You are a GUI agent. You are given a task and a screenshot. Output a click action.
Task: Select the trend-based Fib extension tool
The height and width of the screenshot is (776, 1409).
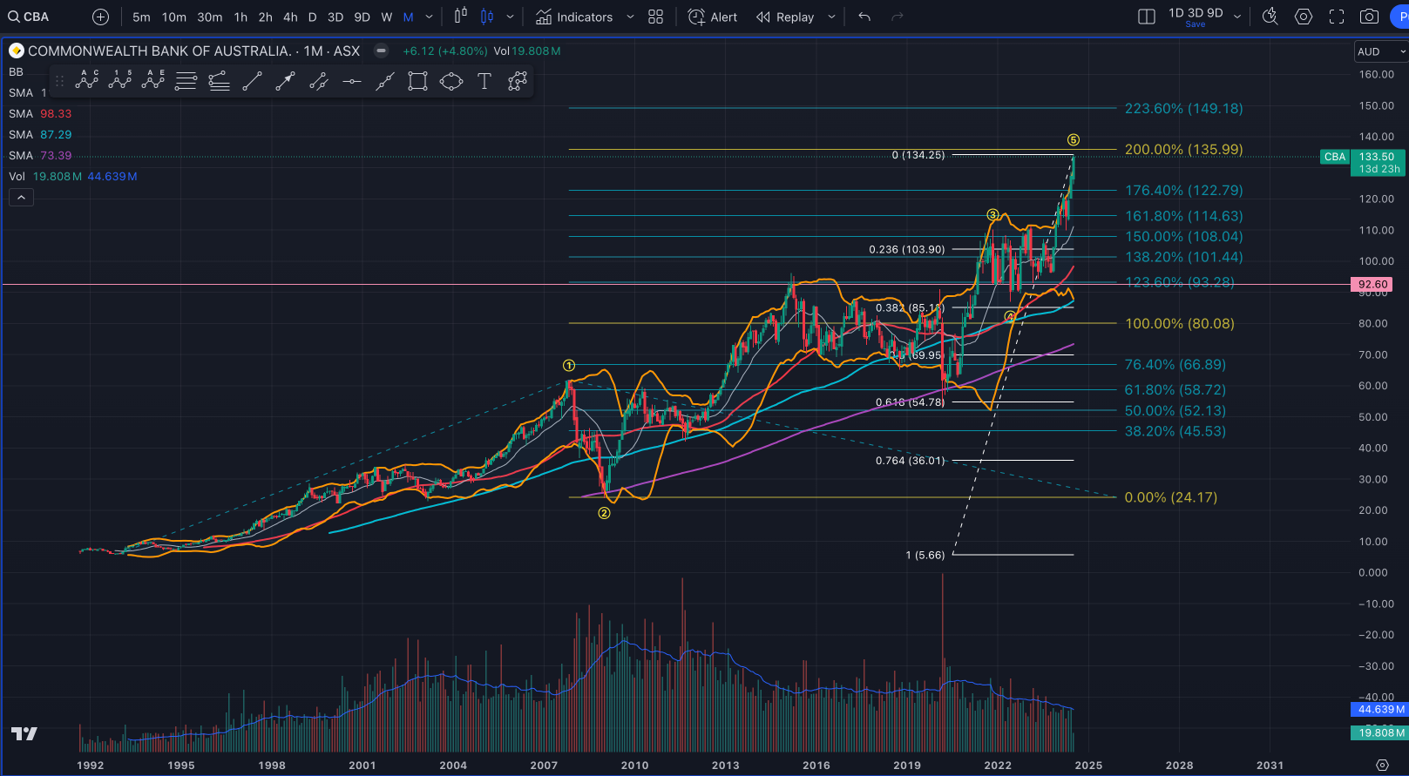coord(220,81)
